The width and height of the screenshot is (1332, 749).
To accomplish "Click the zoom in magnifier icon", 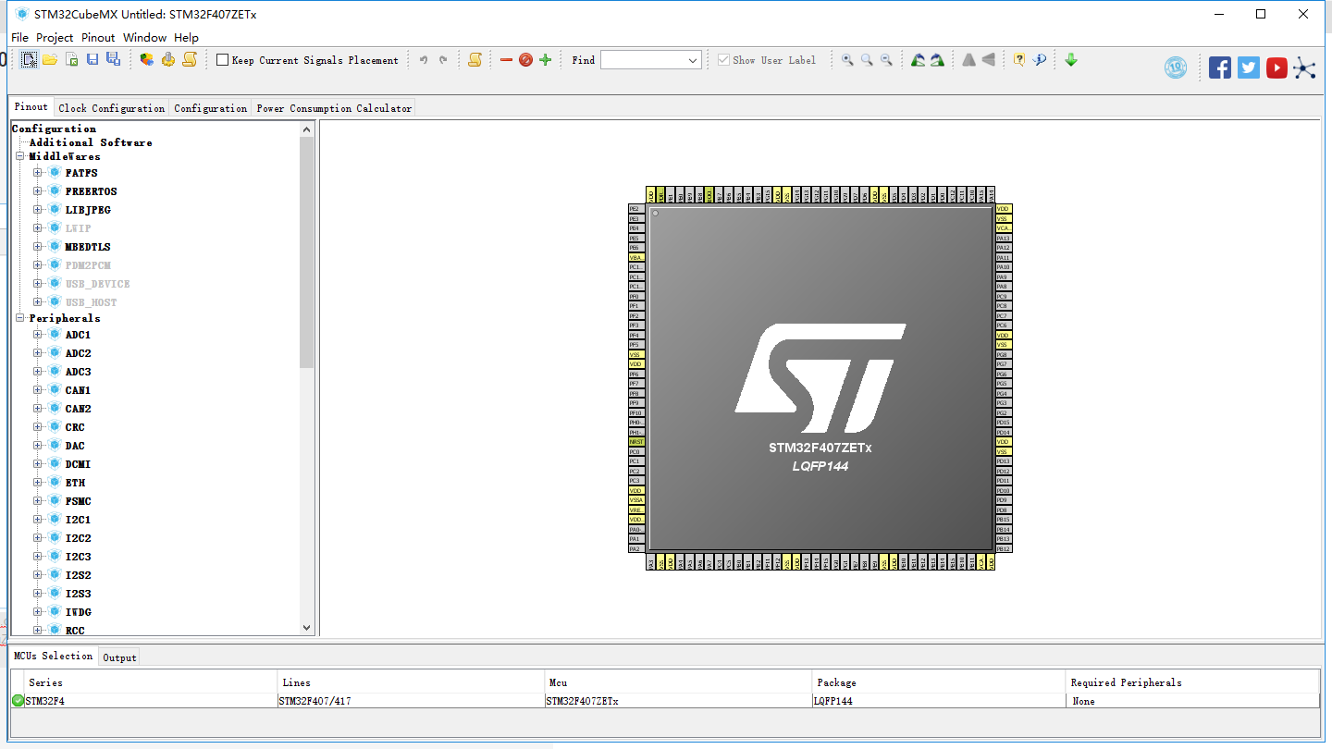I will (x=847, y=59).
